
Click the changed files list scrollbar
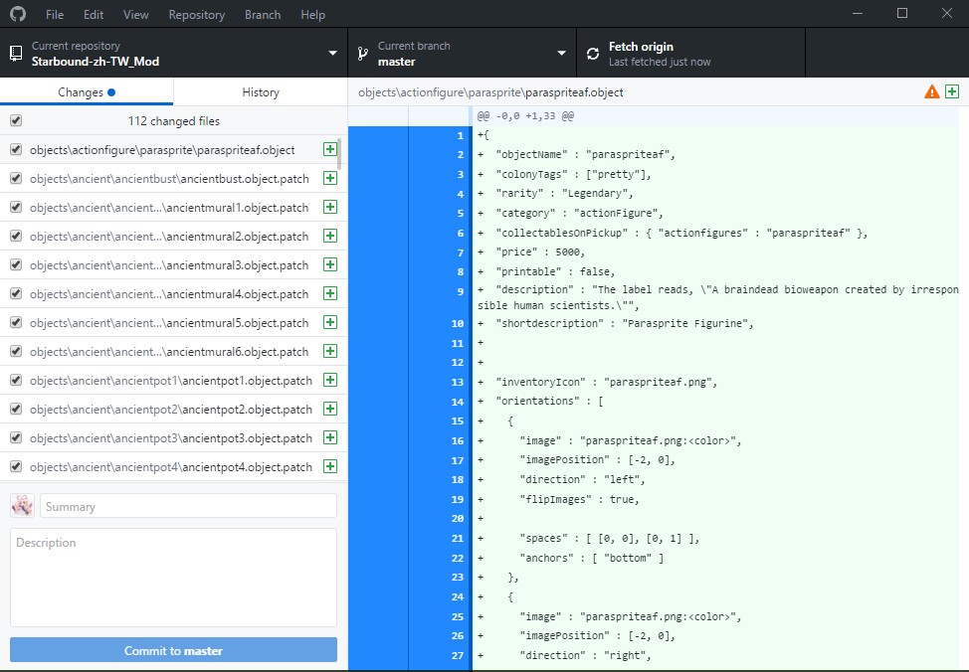(x=339, y=154)
